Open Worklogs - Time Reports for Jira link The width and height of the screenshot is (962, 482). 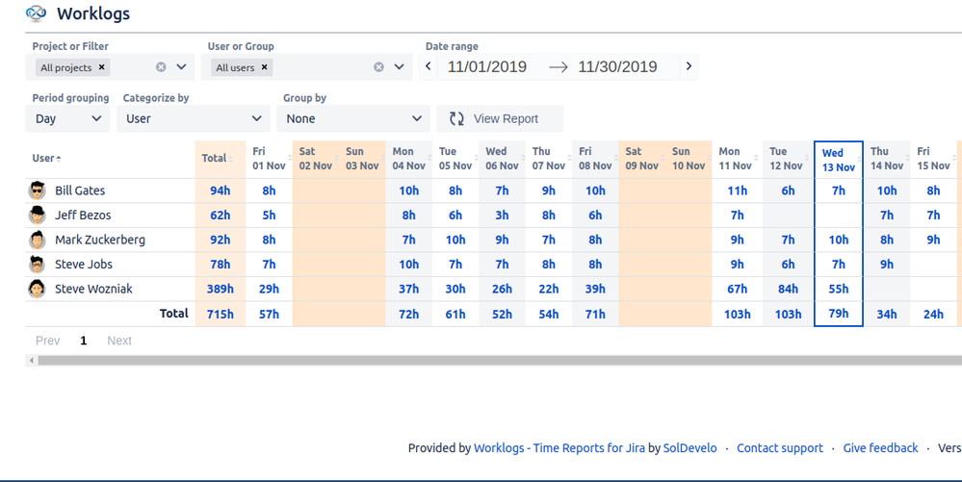click(x=559, y=448)
